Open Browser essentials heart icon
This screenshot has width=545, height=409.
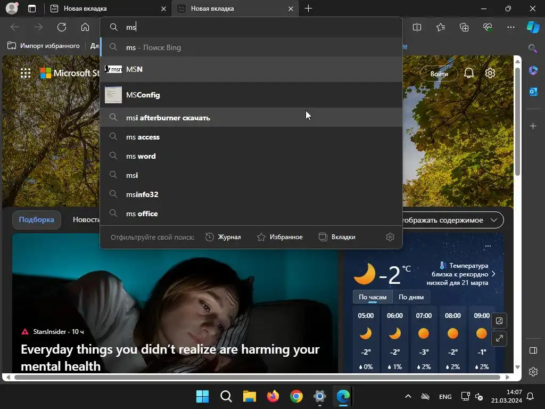pos(488,27)
